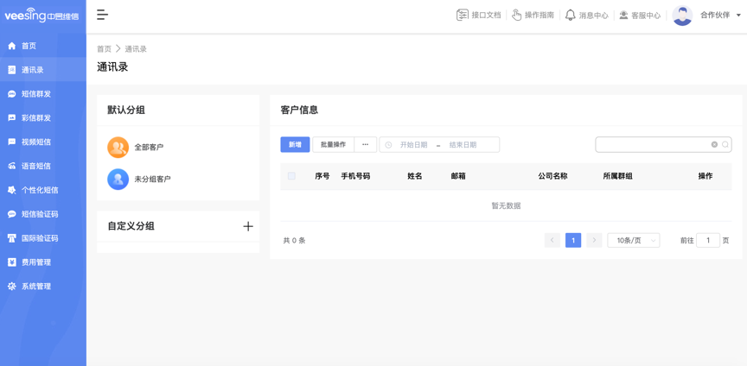This screenshot has width=747, height=366.
Task: Click the 手机号码 column header
Action: (355, 176)
